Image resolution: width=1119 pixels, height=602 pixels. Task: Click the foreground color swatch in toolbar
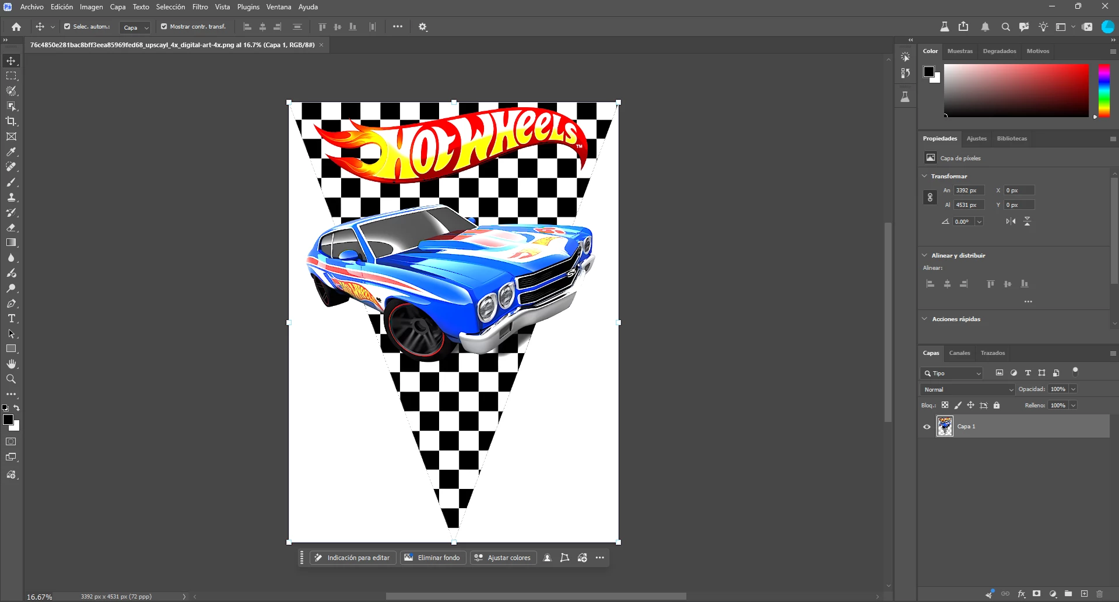[x=8, y=420]
